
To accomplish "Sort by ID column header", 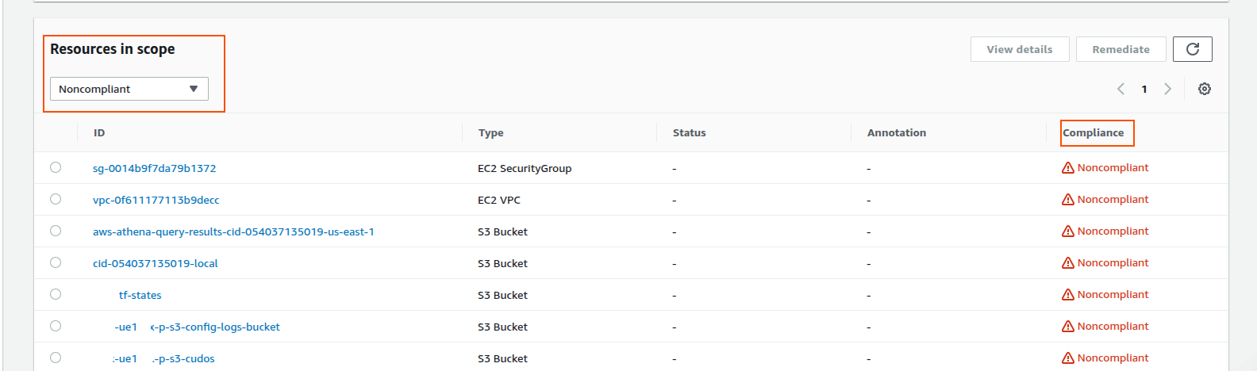I will coord(99,133).
